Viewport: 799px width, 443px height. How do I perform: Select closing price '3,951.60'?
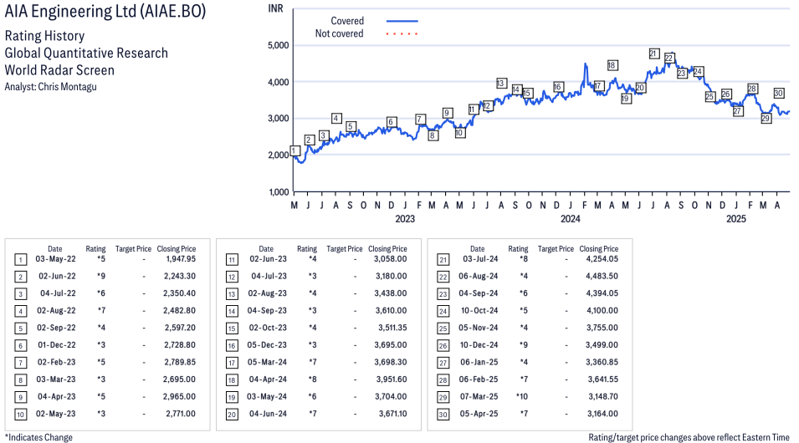point(392,379)
